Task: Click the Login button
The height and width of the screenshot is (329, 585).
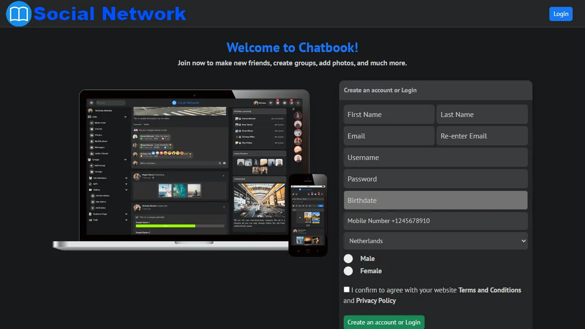Action: 561,14
